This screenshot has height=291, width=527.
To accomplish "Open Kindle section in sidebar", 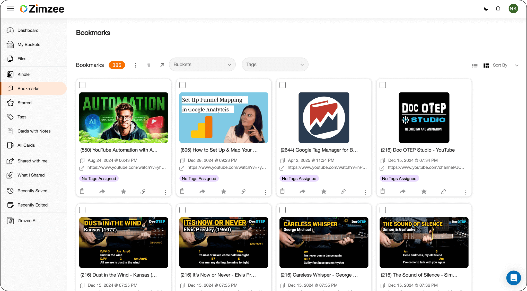I will 34,74.
